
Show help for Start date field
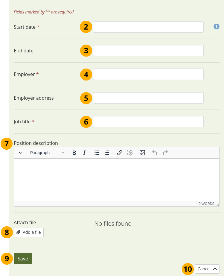pos(216,27)
